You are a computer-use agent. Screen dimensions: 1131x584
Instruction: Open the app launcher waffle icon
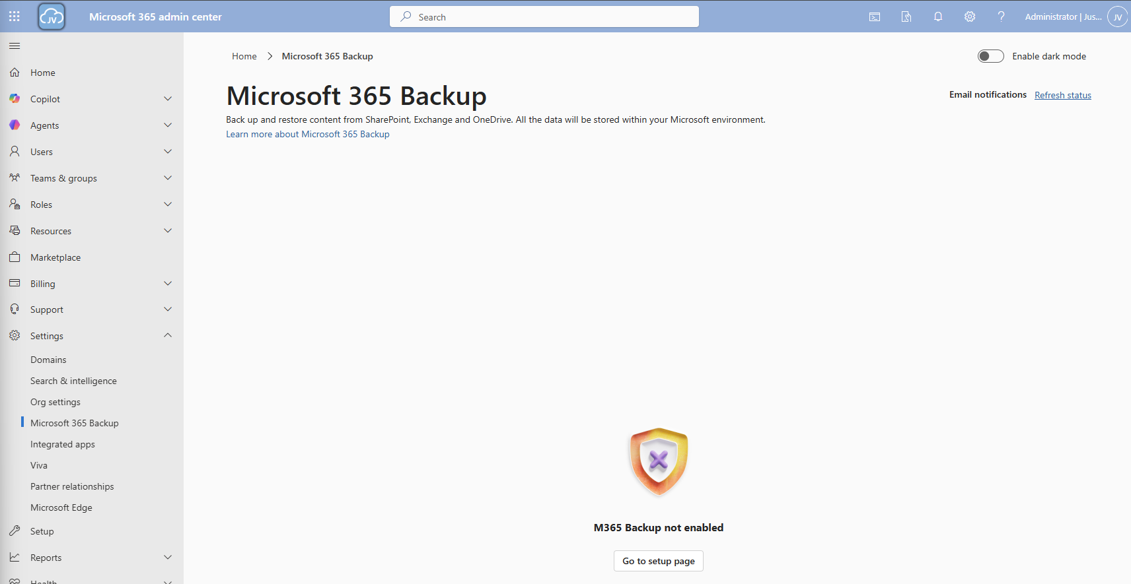pyautogui.click(x=15, y=16)
